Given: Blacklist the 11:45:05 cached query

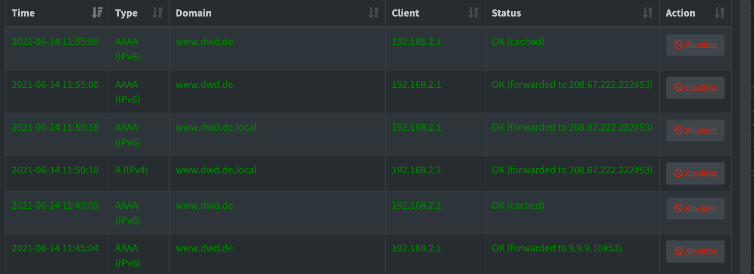Looking at the screenshot, I should coord(695,209).
